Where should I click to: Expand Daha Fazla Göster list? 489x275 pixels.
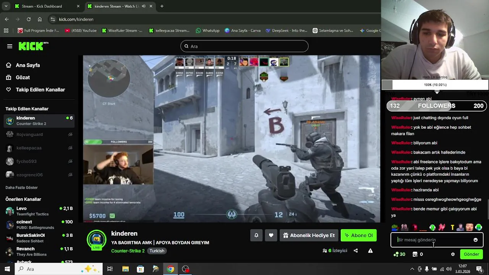click(x=21, y=188)
